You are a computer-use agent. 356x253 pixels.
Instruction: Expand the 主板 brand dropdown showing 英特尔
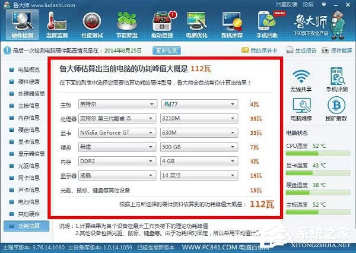117,104
